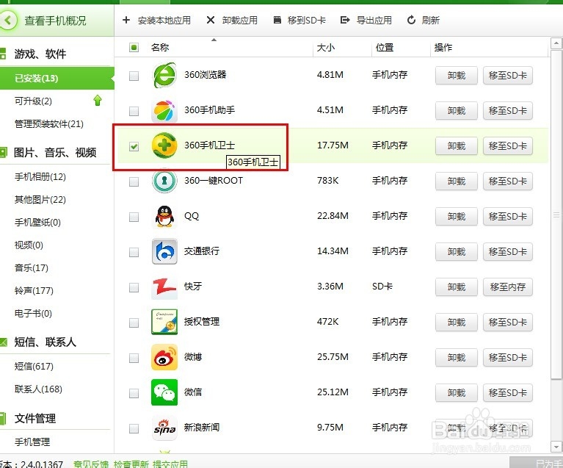Check the 360一键ROOT checkbox
563x468 pixels.
(134, 181)
